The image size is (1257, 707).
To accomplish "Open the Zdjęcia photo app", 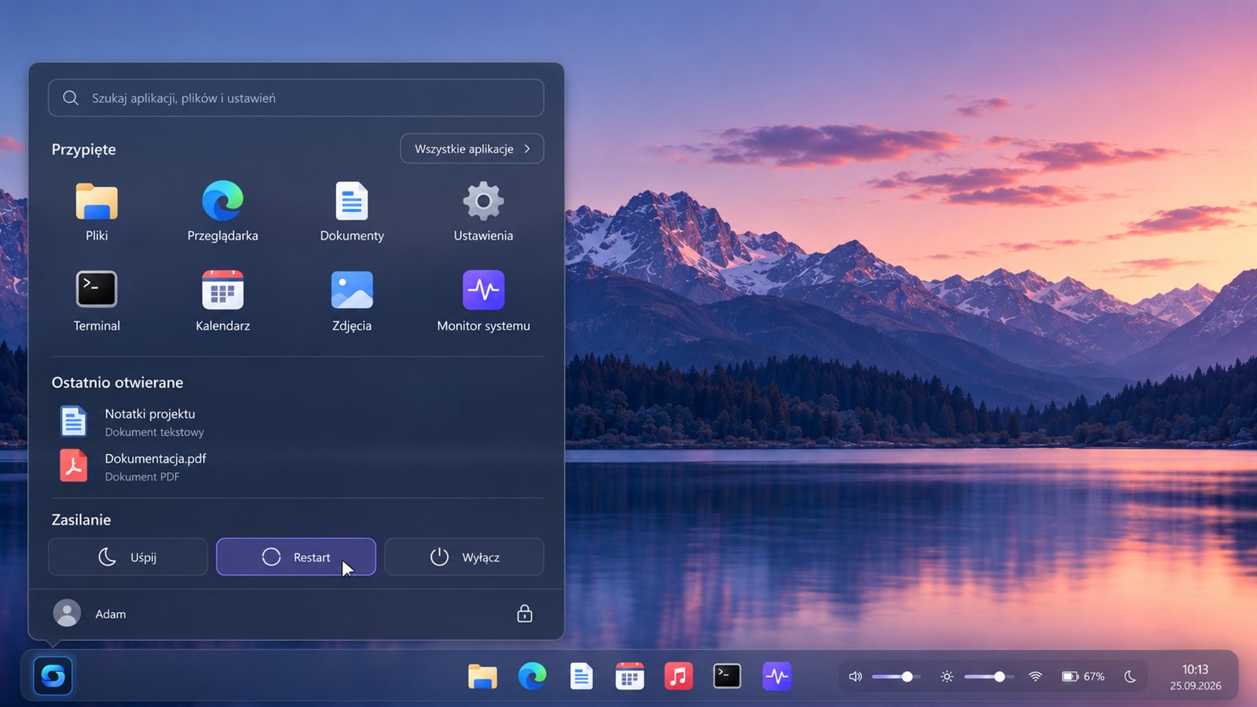I will [352, 302].
